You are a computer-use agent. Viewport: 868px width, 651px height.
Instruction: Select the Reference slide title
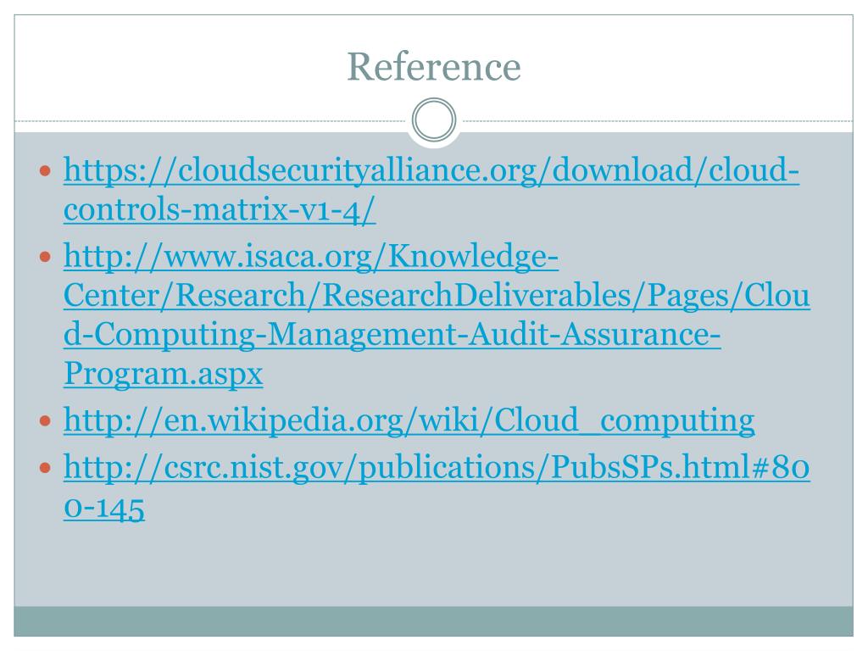[x=433, y=66]
